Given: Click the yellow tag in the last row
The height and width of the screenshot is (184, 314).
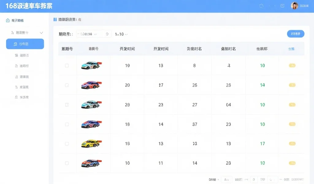Looking at the screenshot, I should (x=292, y=163).
